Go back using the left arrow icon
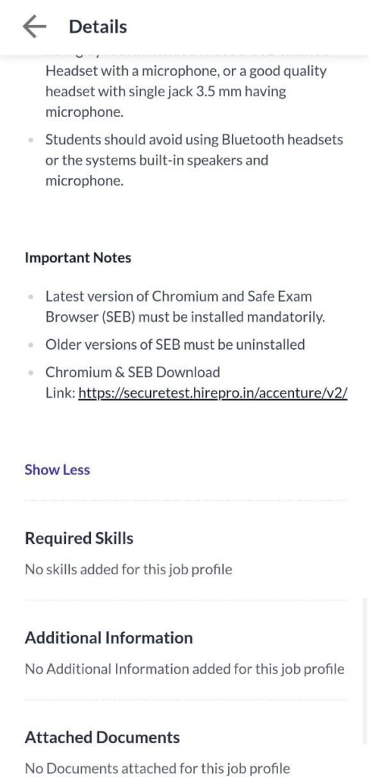The width and height of the screenshot is (369, 777). pyautogui.click(x=34, y=27)
